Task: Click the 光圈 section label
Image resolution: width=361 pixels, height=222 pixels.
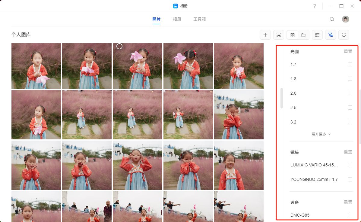Action: tap(294, 52)
